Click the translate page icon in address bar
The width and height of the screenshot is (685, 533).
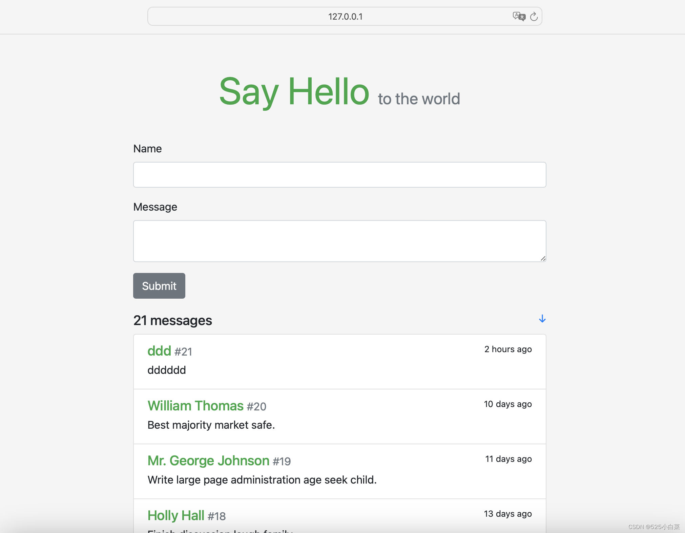point(519,16)
